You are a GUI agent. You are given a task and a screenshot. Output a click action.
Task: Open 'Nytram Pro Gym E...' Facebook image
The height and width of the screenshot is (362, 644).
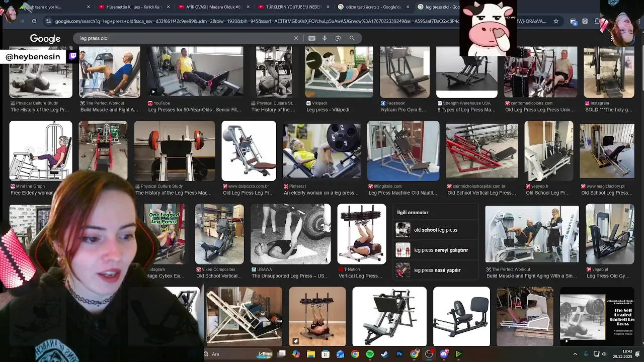(405, 72)
